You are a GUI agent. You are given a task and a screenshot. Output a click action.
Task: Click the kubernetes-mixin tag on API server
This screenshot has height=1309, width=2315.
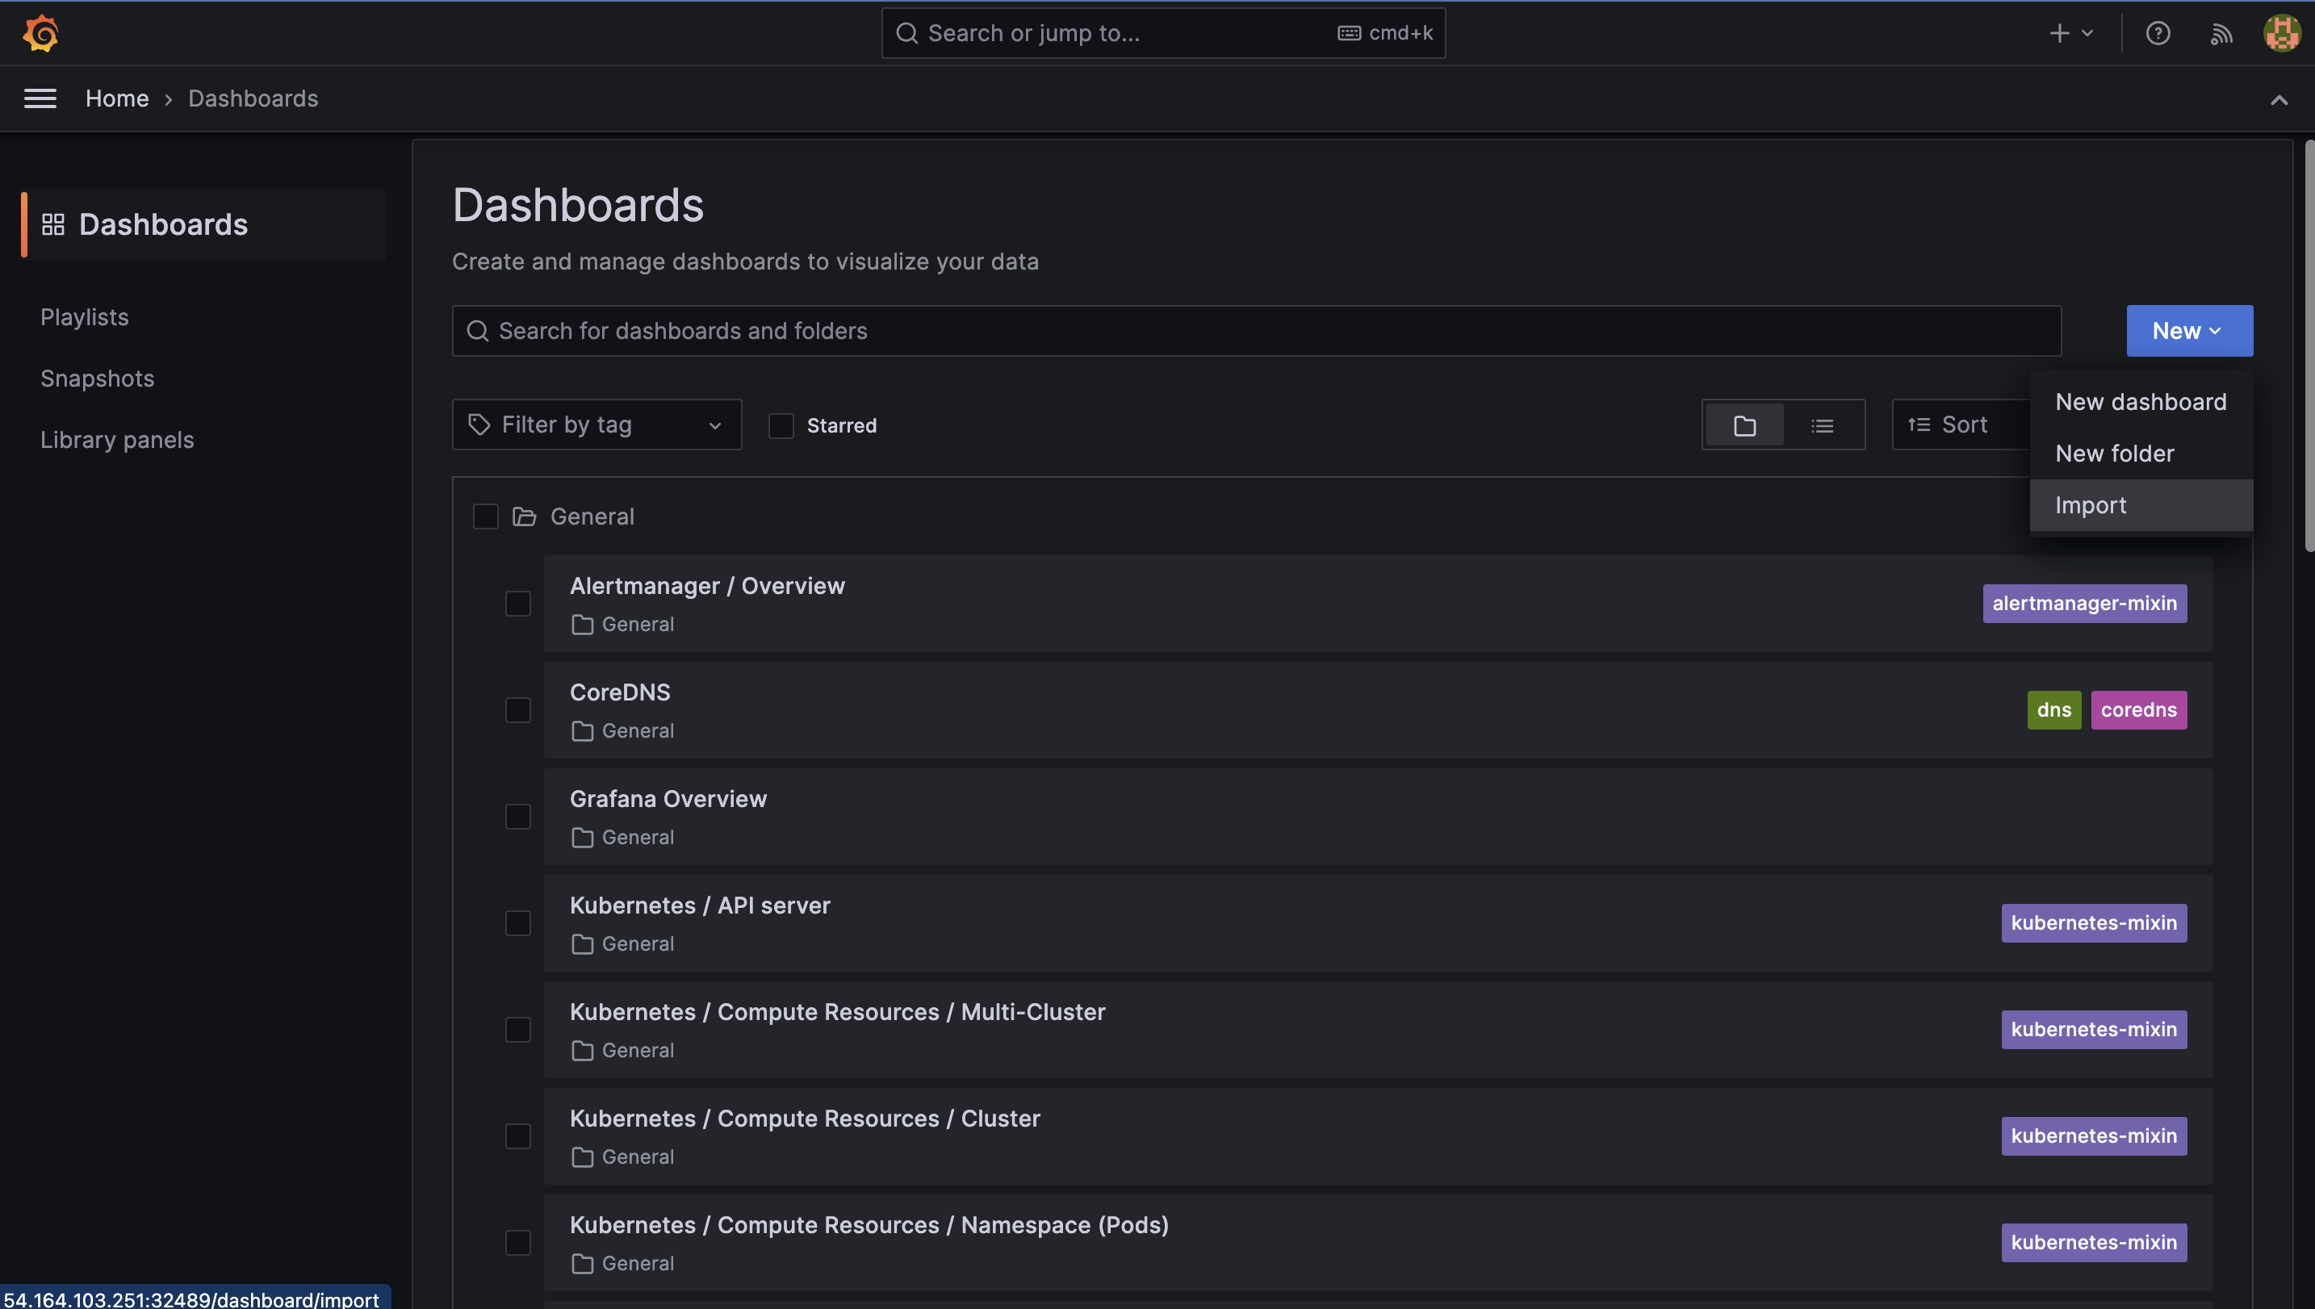(x=2094, y=922)
